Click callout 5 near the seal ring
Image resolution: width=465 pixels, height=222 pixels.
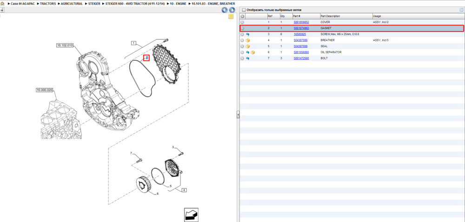(x=171, y=186)
